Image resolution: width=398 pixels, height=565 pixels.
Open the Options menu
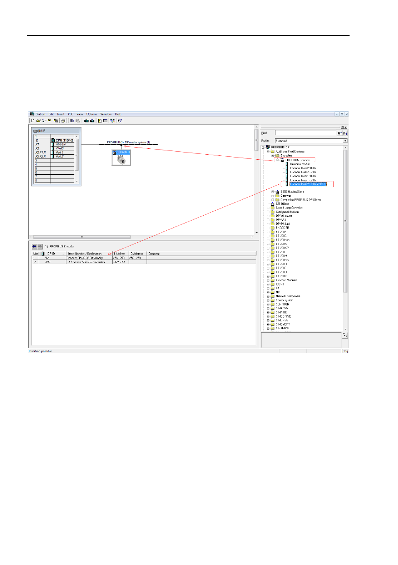pyautogui.click(x=92, y=114)
